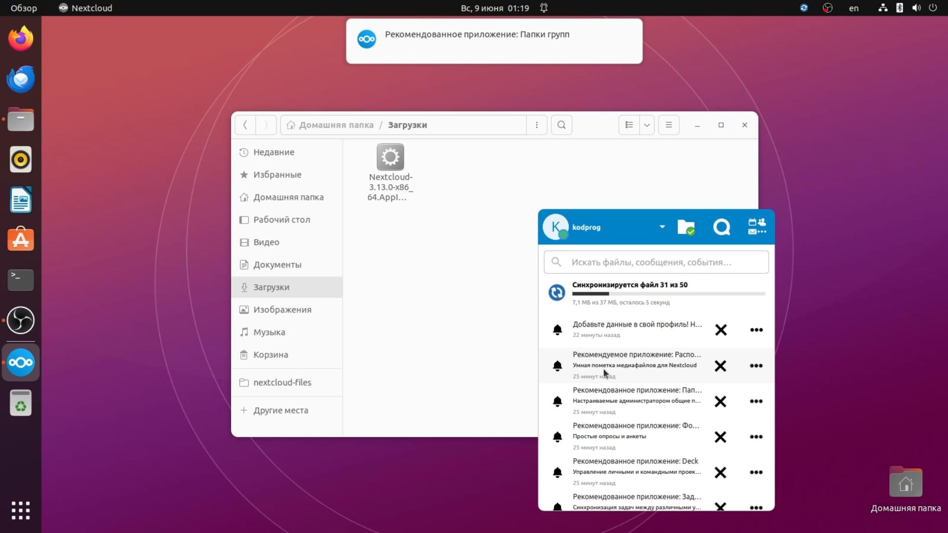The width and height of the screenshot is (948, 533).
Task: Open the file manager hamburger menu
Action: [x=669, y=125]
